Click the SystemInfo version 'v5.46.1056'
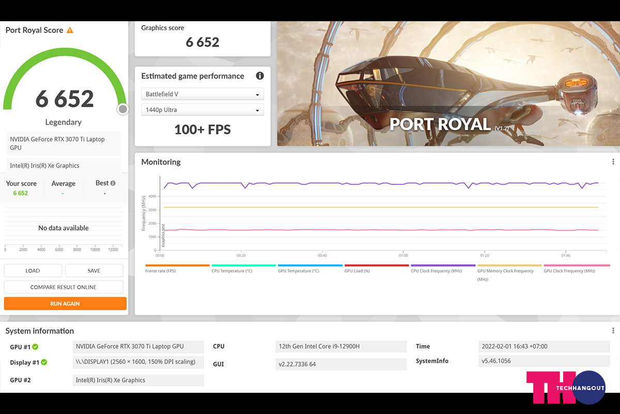The width and height of the screenshot is (620, 414). [x=544, y=361]
